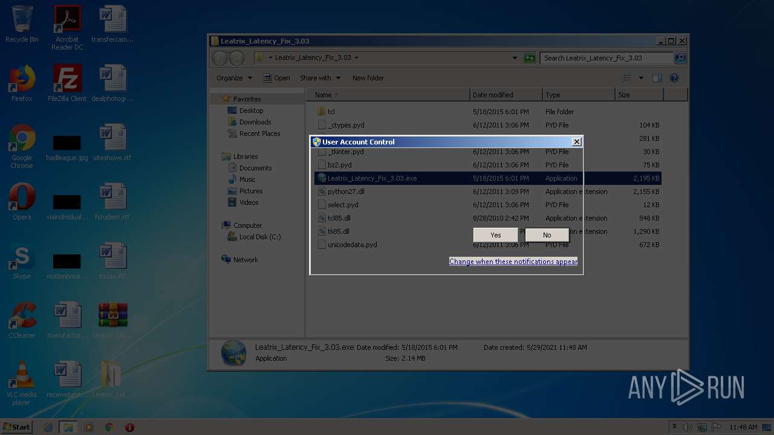Sort by Size column header

639,95
